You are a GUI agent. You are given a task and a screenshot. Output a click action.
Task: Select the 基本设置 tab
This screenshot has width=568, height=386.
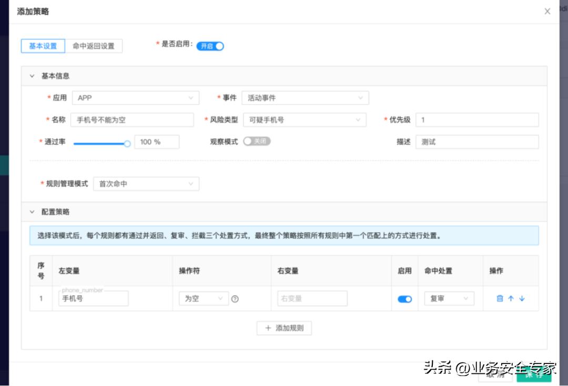click(43, 46)
